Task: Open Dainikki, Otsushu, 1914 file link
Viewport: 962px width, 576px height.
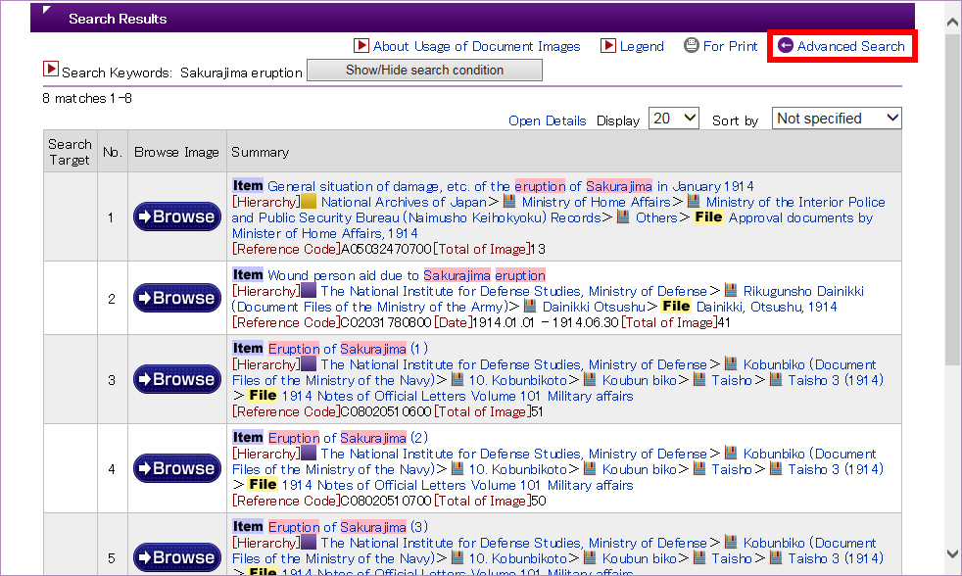Action: click(x=766, y=306)
